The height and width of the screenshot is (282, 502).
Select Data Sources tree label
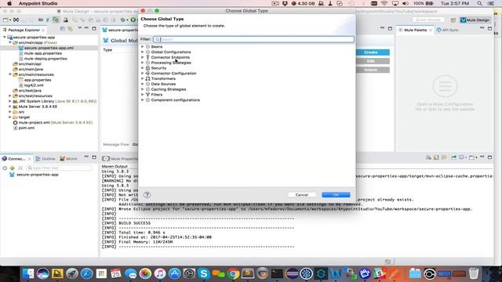[163, 84]
